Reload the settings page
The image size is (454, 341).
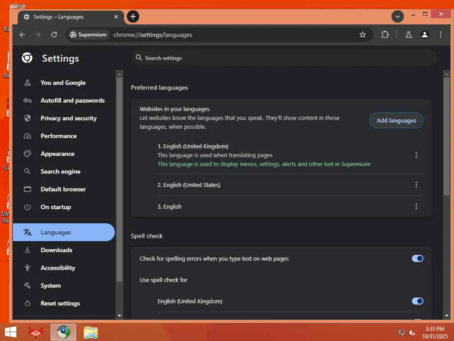54,35
